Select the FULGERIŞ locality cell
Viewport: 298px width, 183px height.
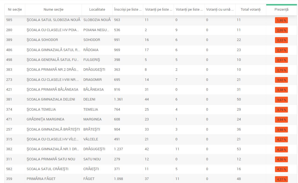coord(91,60)
